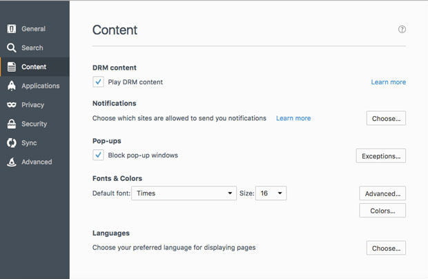Click the Advanced wizard hat icon
The width and height of the screenshot is (428, 279).
(11, 162)
